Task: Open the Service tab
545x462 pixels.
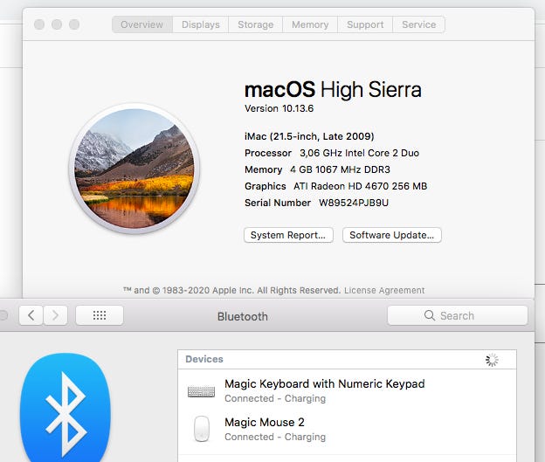Action: [419, 24]
